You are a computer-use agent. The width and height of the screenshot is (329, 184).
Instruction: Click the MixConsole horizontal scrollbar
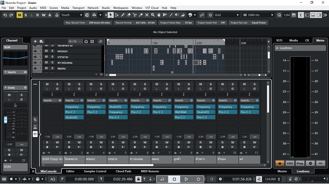coord(109,165)
